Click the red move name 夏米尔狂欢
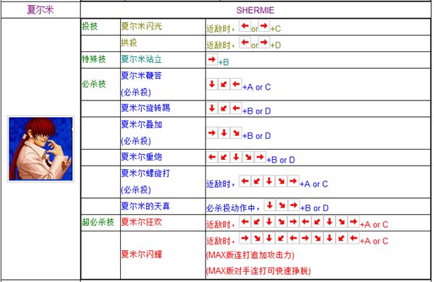Viewport: 434px width, 282px height. pyautogui.click(x=142, y=222)
